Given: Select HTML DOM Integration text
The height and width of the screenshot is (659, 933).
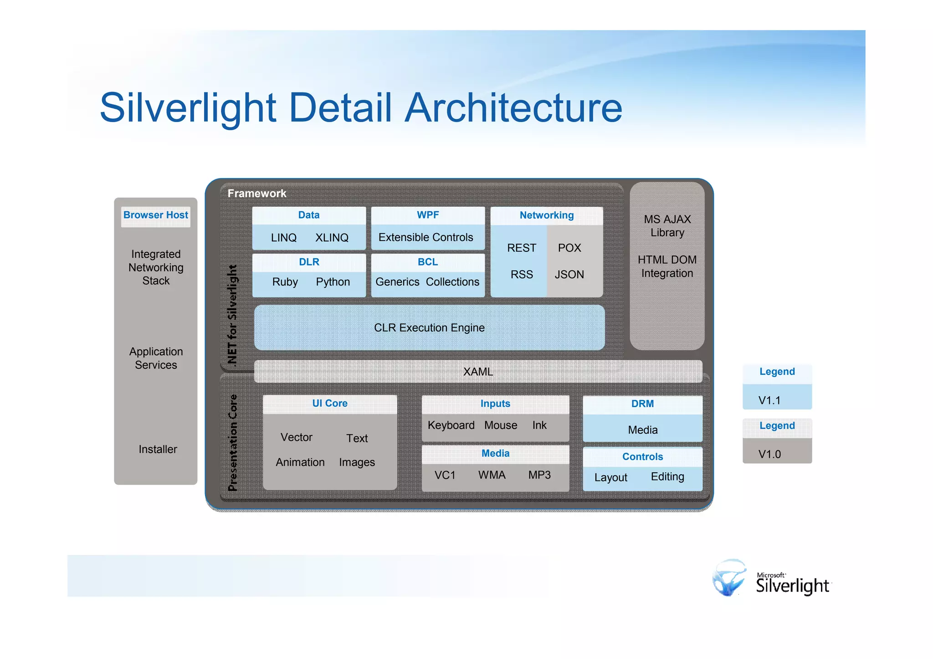Looking at the screenshot, I should pos(667,266).
